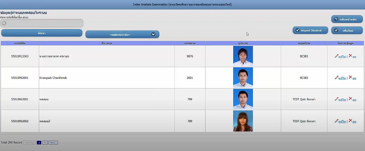Viewport: 365px width, 151px height.
Task: Click the pencil edit icon for Kriangsak Chanthinok
Action: pos(336,77)
